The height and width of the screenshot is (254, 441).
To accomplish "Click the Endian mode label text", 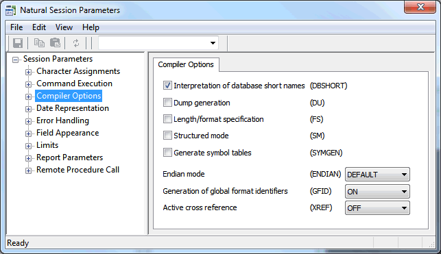I will point(184,174).
